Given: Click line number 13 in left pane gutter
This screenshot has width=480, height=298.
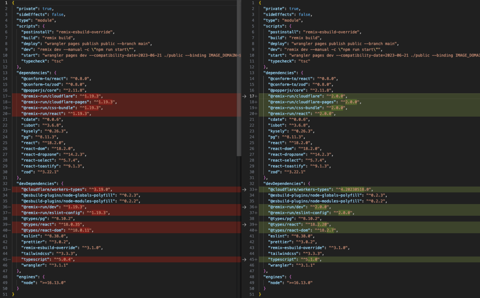Looking at the screenshot, I should click(5, 73).
